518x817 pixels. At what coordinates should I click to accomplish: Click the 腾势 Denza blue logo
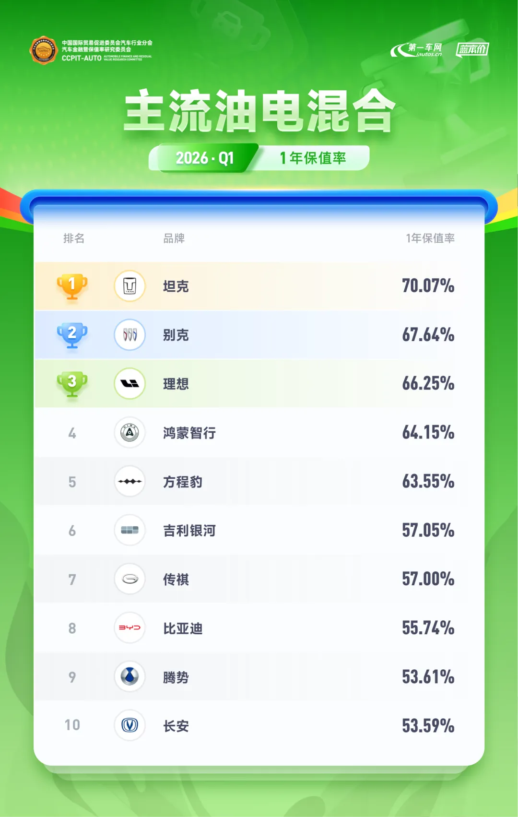(x=129, y=676)
